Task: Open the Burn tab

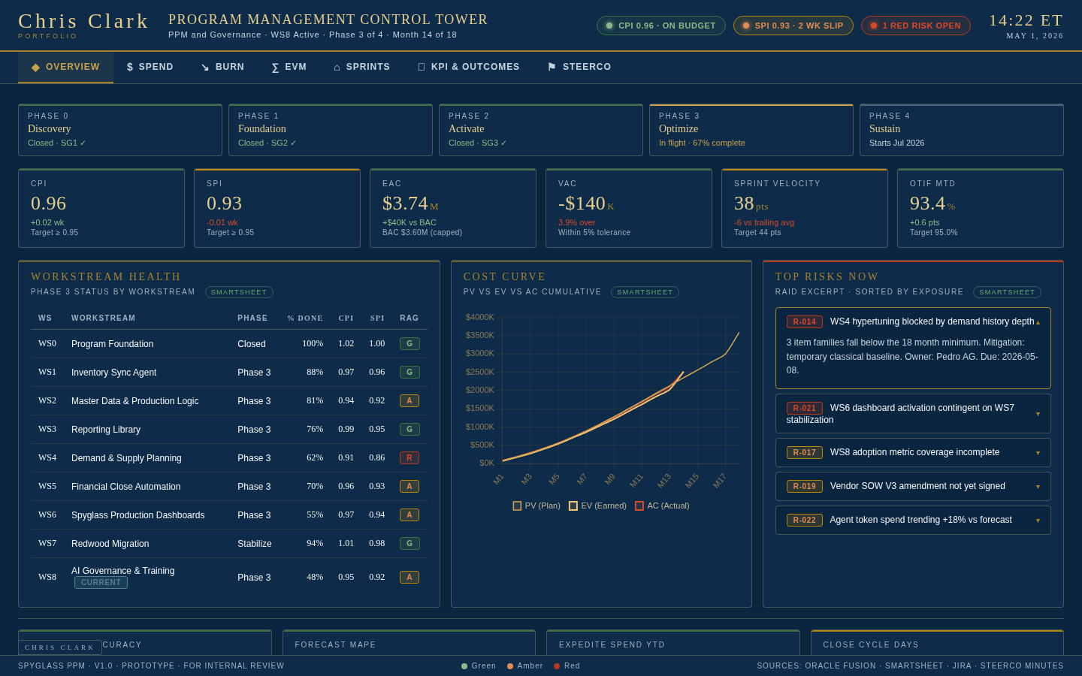Action: point(222,67)
